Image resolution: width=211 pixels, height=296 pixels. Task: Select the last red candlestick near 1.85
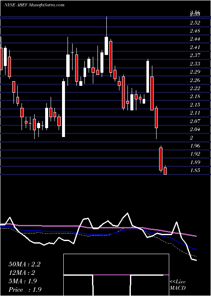[x=165, y=171]
